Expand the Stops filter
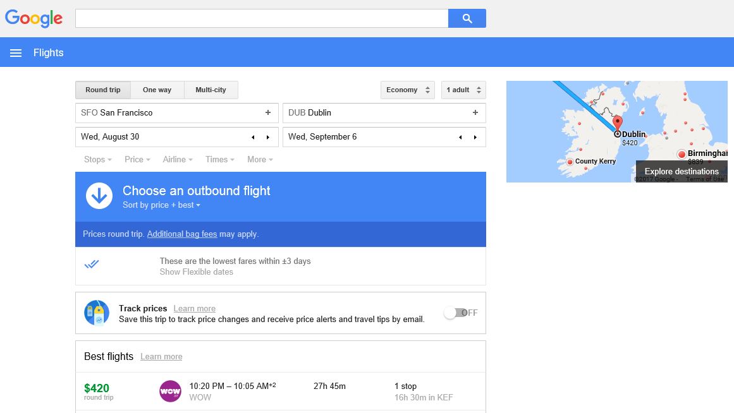This screenshot has width=734, height=413. (x=98, y=160)
